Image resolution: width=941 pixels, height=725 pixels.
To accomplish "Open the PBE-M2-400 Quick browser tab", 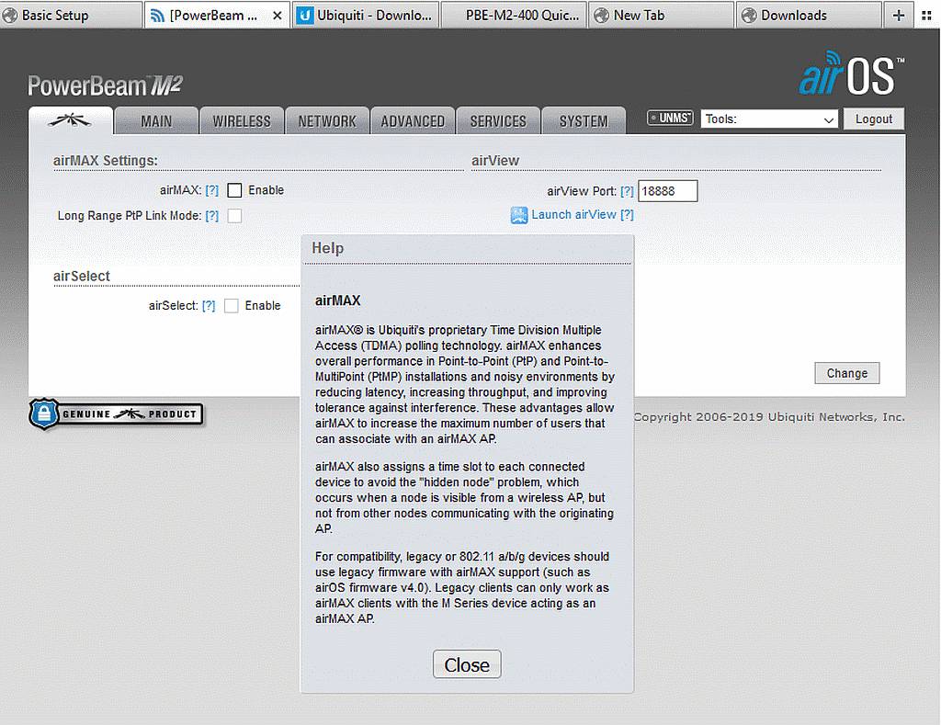I will tap(515, 15).
